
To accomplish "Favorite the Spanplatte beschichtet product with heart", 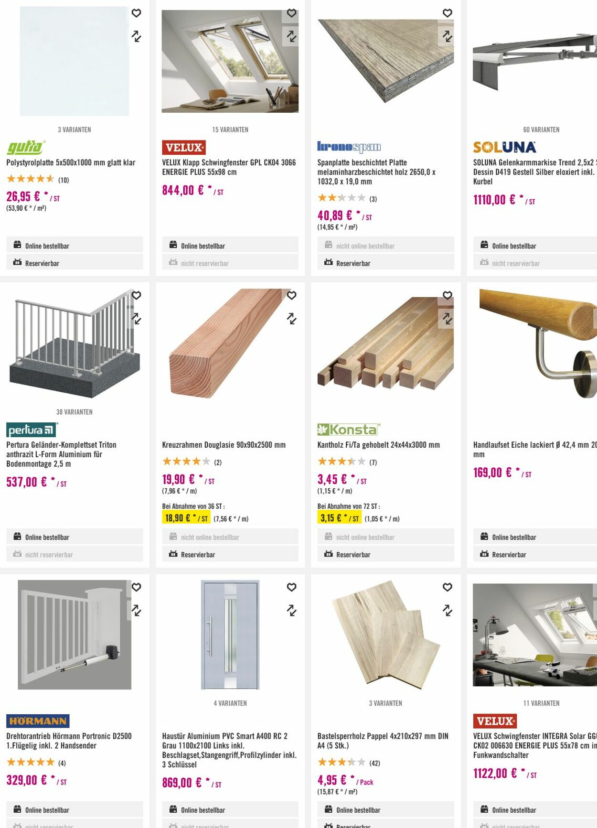I will tap(447, 13).
